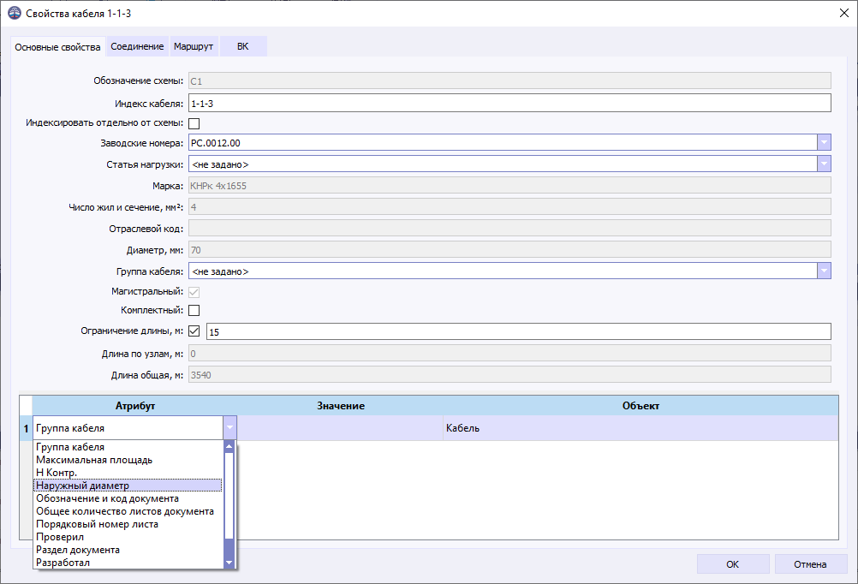
Task: Click the 'Отмена' button
Action: click(810, 564)
